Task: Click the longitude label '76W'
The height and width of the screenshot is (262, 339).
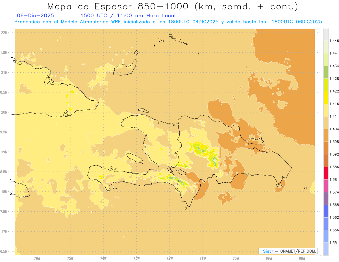Action: pos(37,258)
